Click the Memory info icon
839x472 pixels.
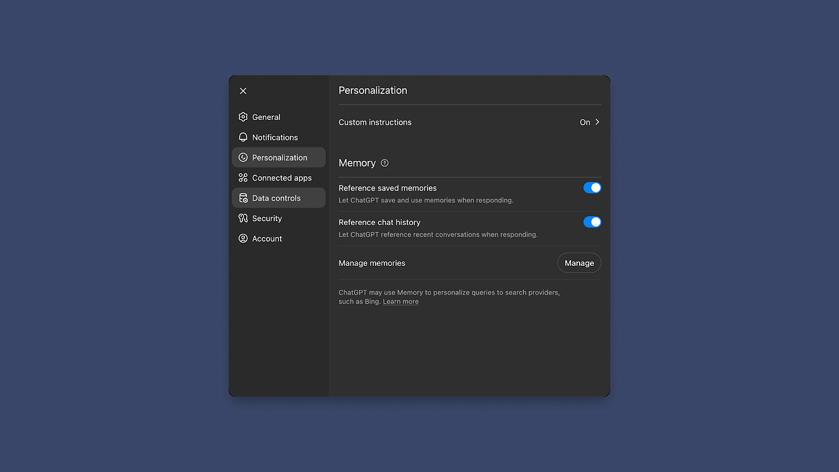coord(384,163)
